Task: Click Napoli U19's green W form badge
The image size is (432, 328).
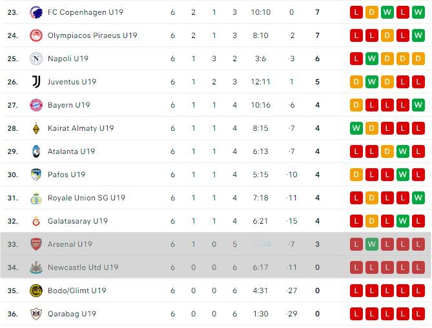Action: tap(372, 59)
